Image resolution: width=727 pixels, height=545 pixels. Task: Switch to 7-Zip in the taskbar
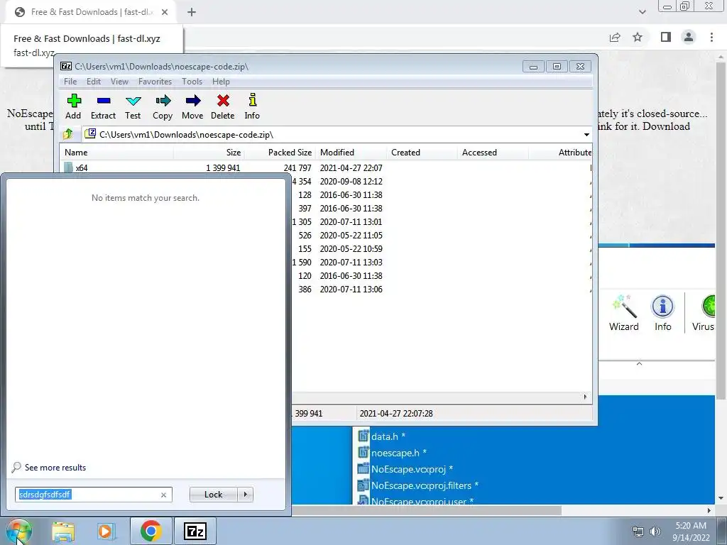(x=195, y=531)
